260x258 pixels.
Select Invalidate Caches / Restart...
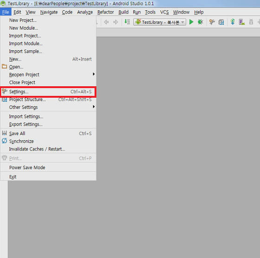point(48,149)
